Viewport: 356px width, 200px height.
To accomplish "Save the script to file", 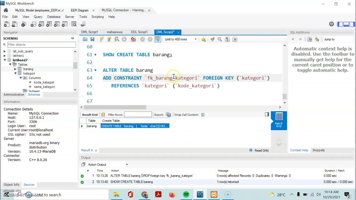I will pos(92,39).
